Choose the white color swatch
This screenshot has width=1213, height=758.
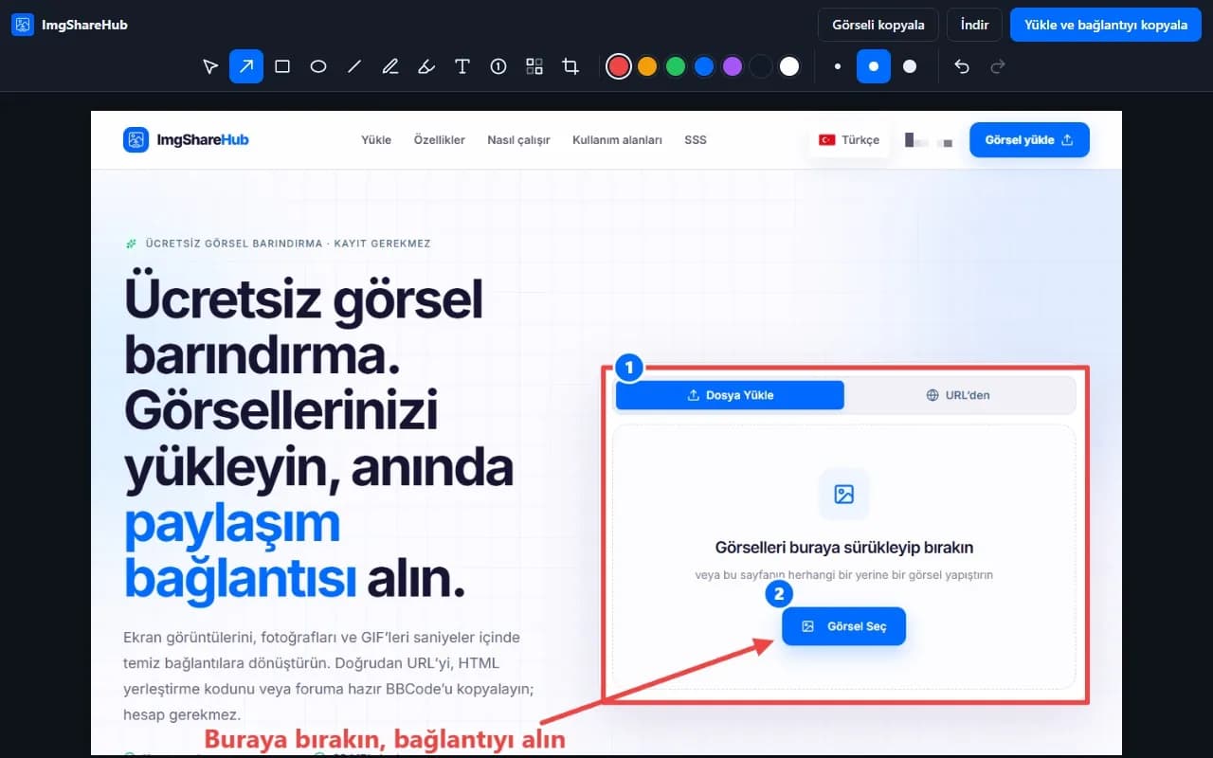(789, 66)
